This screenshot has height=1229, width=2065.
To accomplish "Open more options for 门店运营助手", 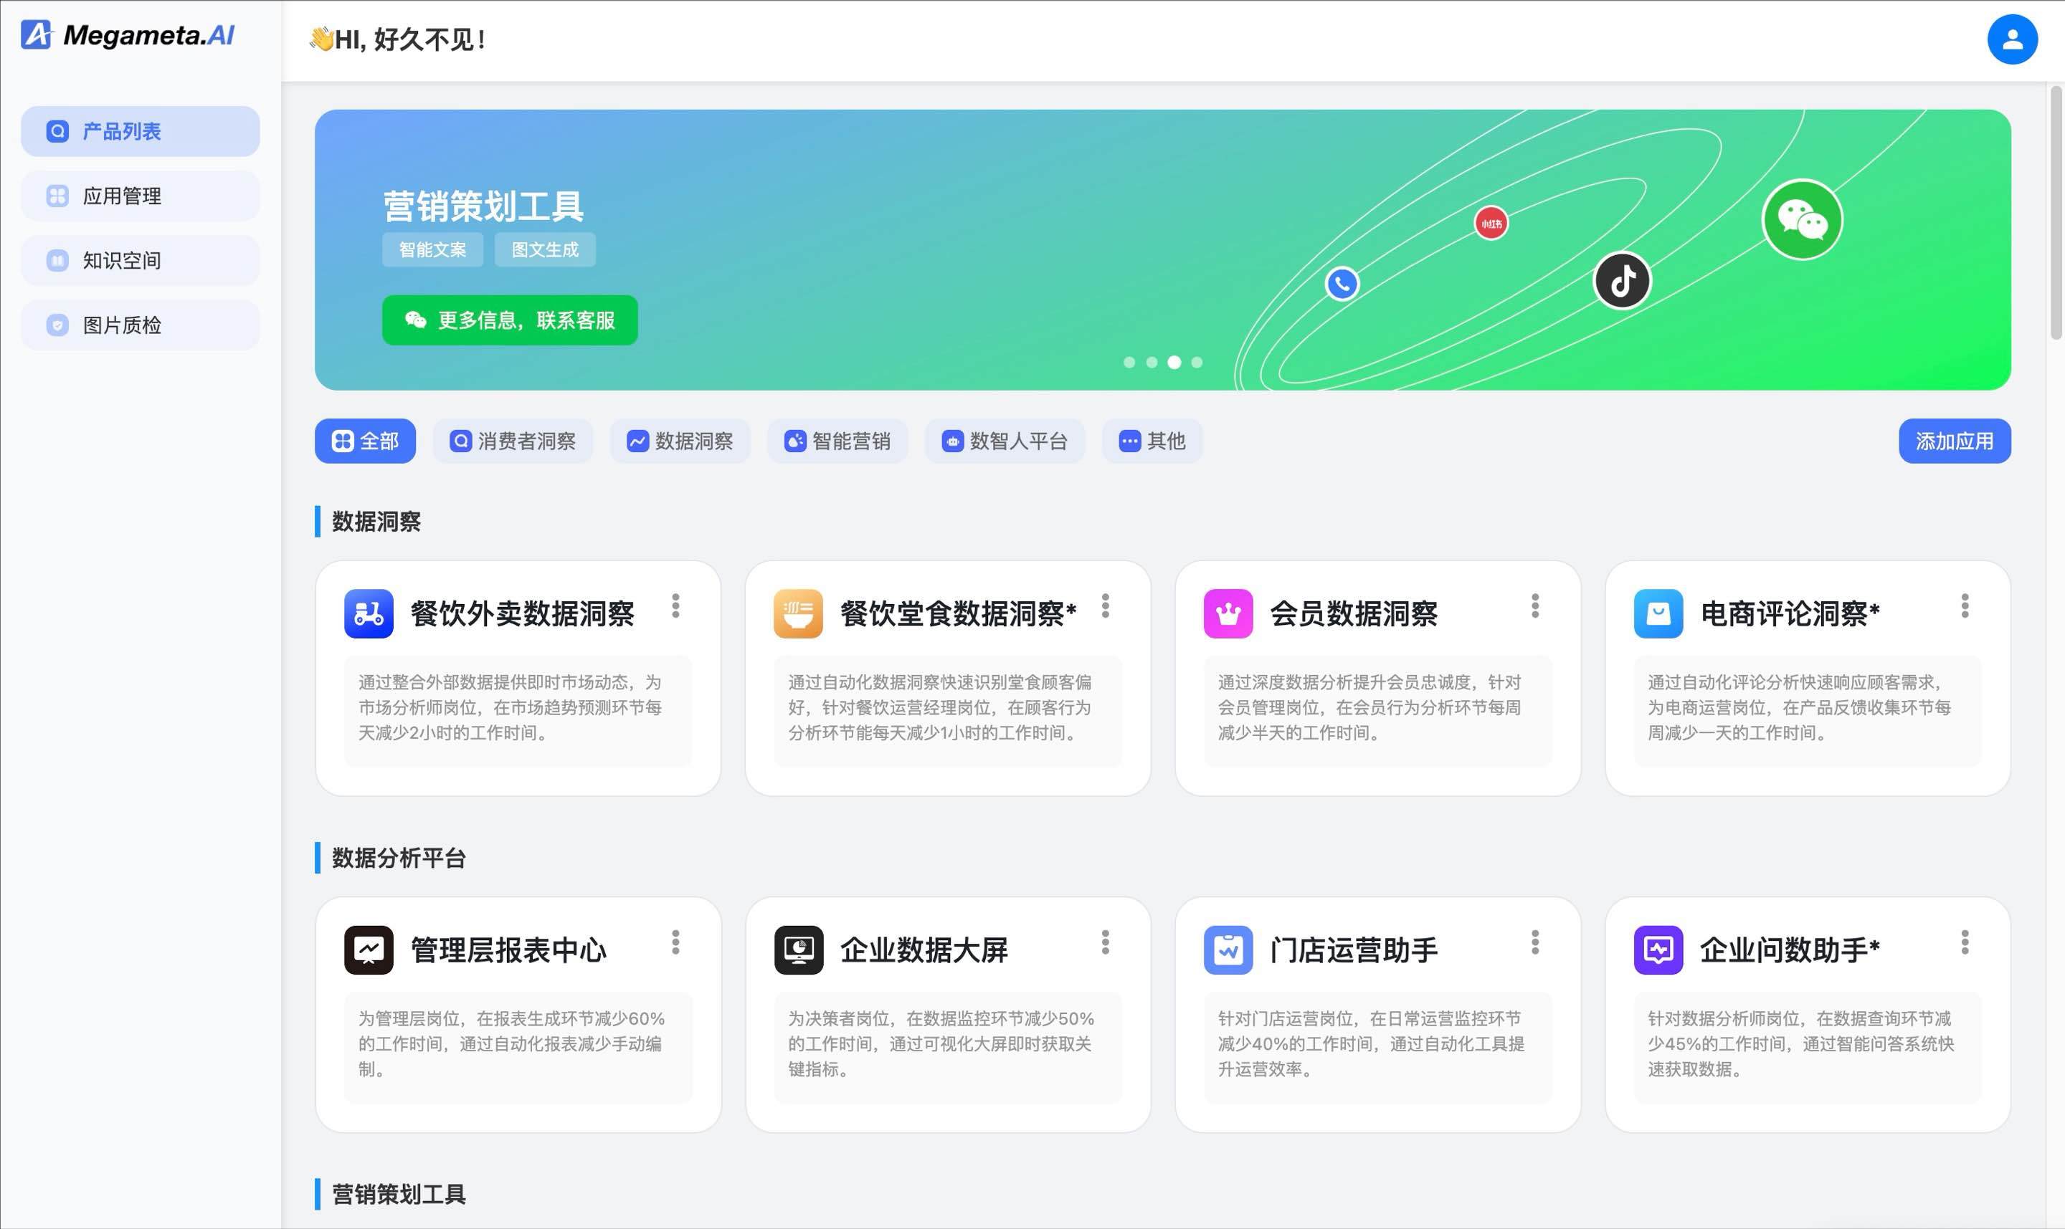I will 1534,942.
